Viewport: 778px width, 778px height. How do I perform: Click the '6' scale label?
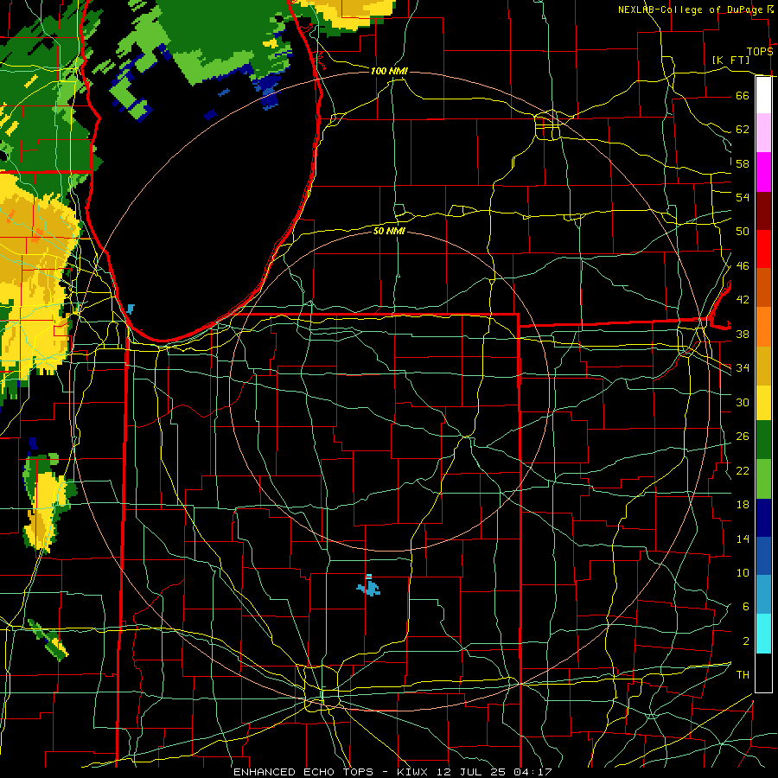745,607
